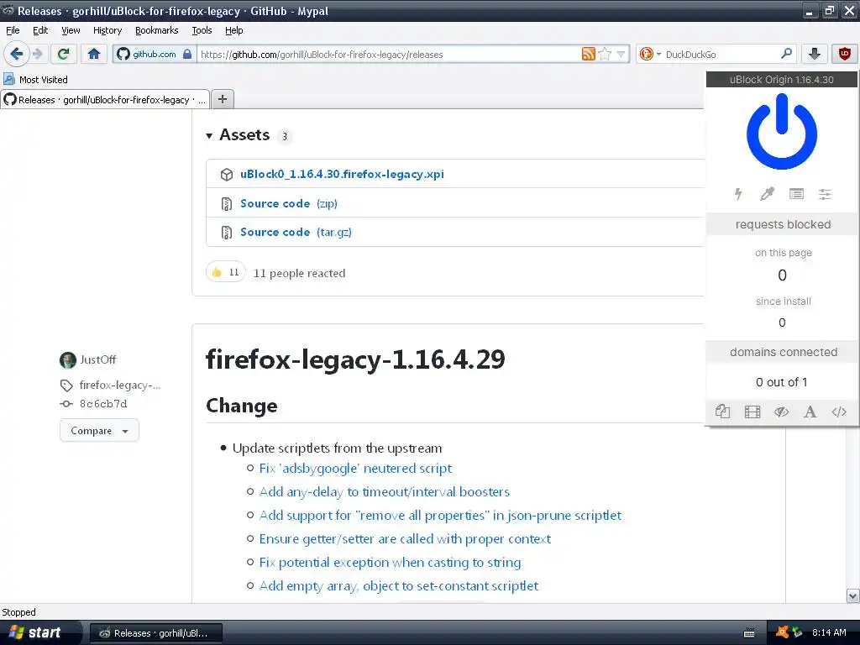The height and width of the screenshot is (645, 860).
Task: Open the History menu
Action: (x=107, y=30)
